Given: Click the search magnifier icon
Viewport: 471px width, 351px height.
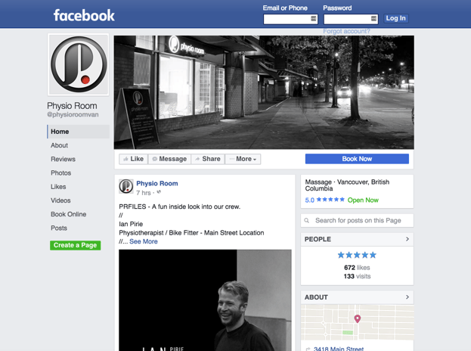Looking at the screenshot, I should click(306, 221).
